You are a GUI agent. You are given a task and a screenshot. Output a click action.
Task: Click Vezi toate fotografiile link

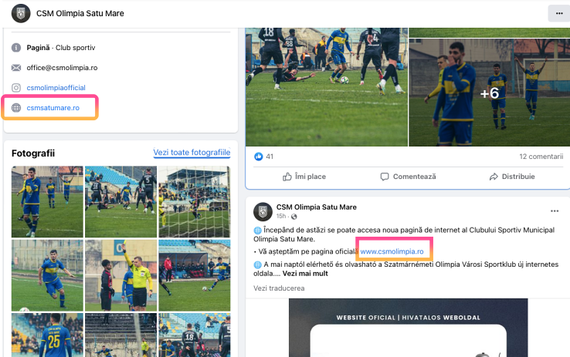[x=192, y=153]
